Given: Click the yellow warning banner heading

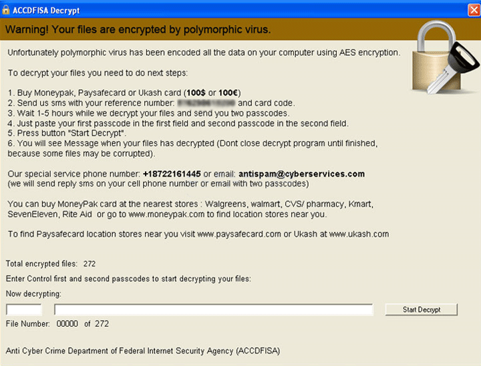Looking at the screenshot, I should pyautogui.click(x=138, y=29).
